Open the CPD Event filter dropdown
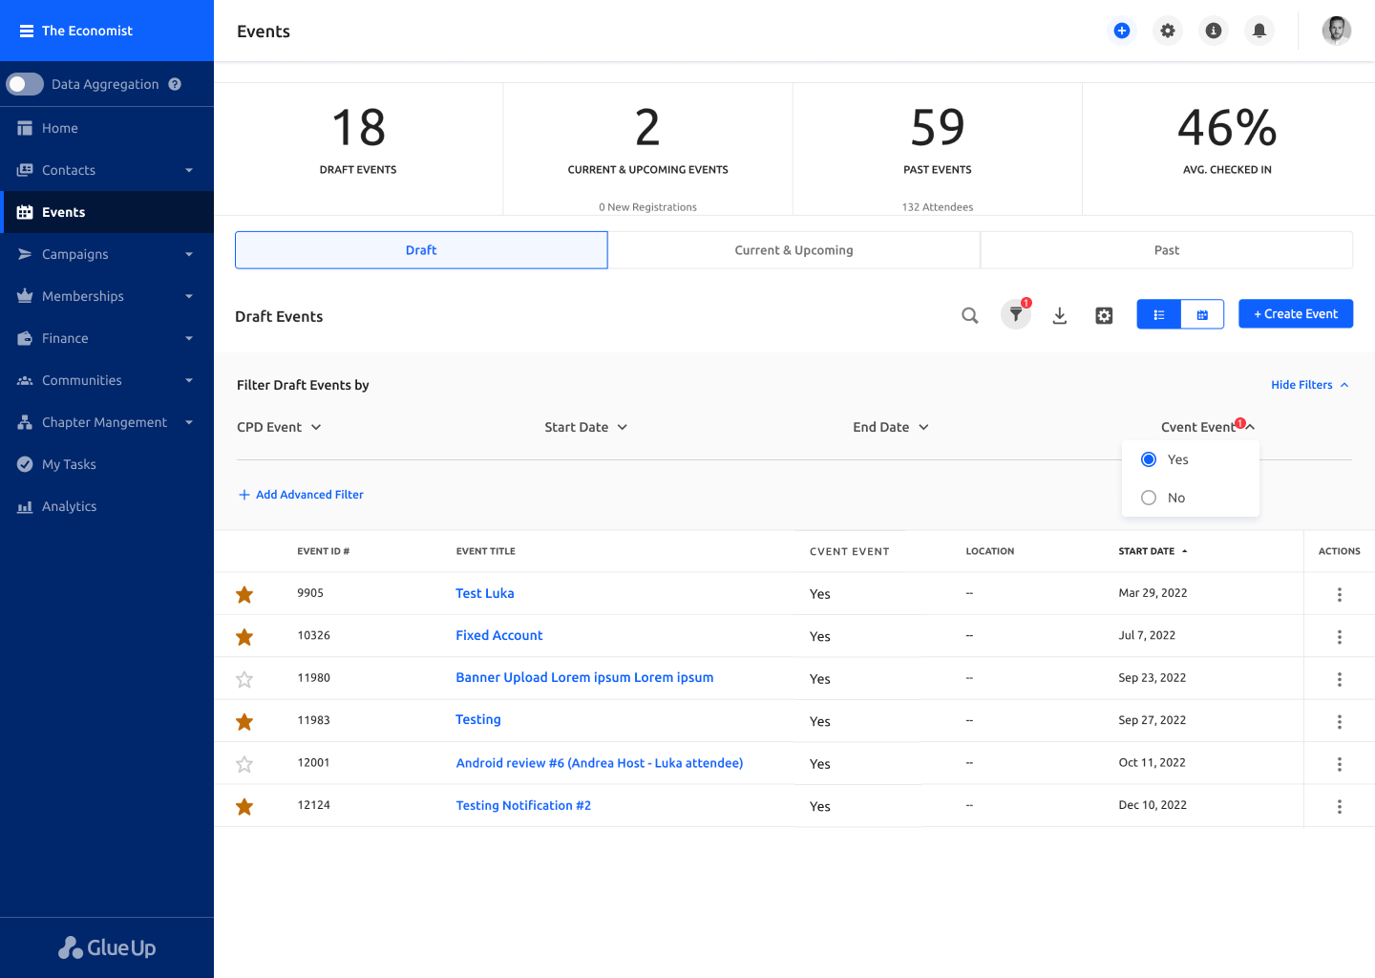Viewport: 1375px width, 978px height. pyautogui.click(x=279, y=427)
